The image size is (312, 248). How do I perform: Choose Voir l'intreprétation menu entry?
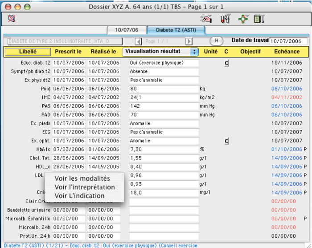85,187
